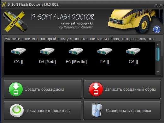Image resolution: width=164 pixels, height=123 pixels.
Task: Click the 'Сканировать на ошибки' label
Action: coord(128,111)
